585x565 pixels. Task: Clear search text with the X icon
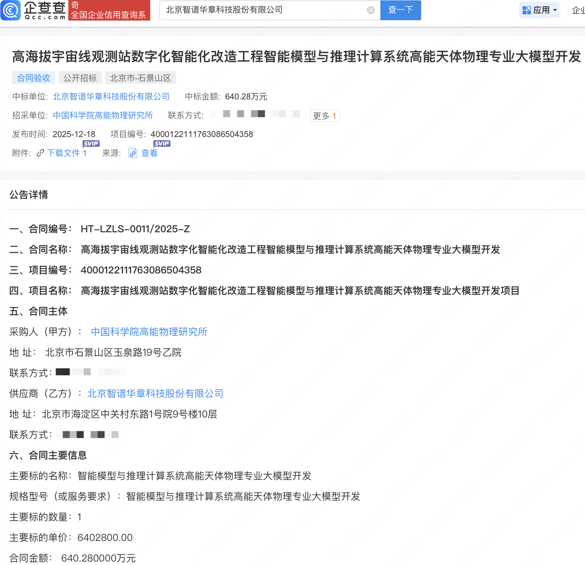point(371,10)
